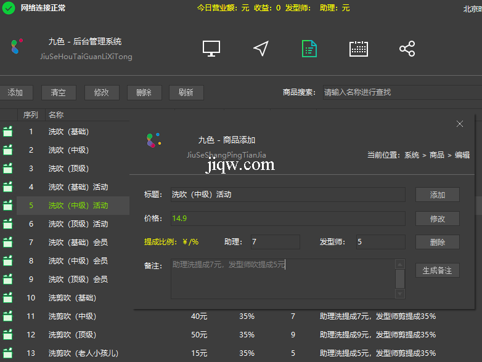482x362 pixels.
Task: Click the paper plane navigation icon
Action: (x=261, y=49)
